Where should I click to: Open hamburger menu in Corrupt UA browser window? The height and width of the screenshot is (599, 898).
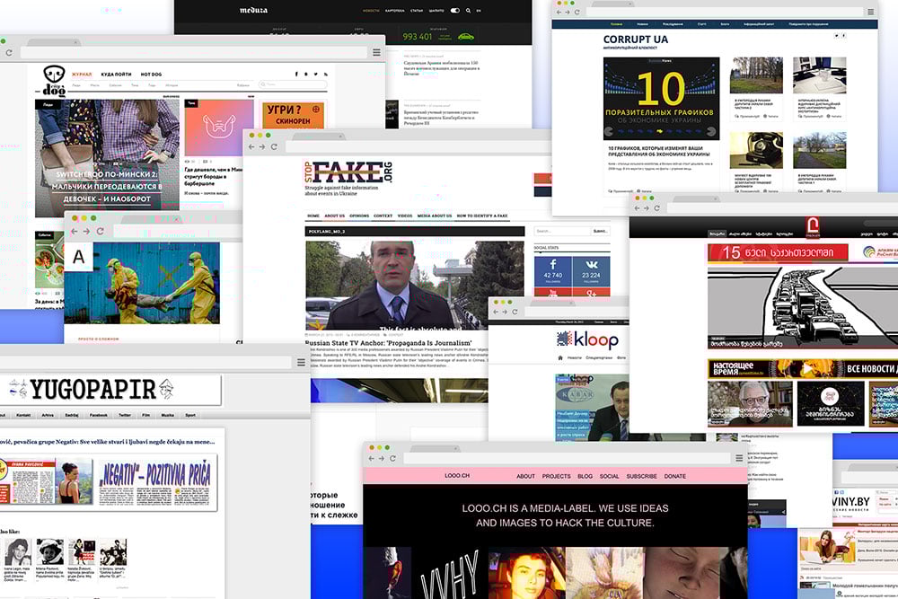click(x=870, y=12)
